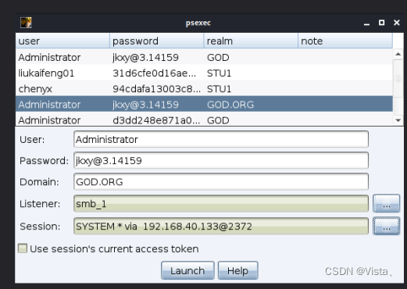Screen dimensions: 407x289
Task: Select Administrator row with realm GOD.ORG
Action: pos(204,105)
